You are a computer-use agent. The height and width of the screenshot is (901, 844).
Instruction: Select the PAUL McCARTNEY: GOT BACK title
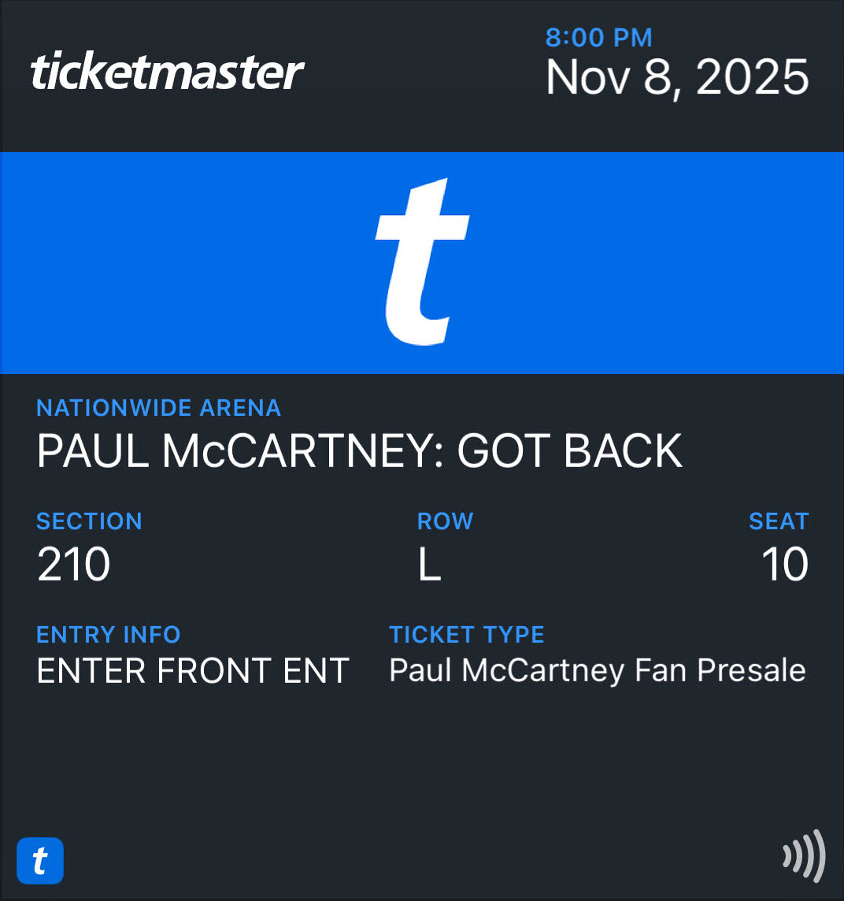pos(359,451)
